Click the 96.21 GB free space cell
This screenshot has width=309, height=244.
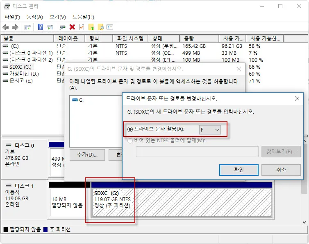(232, 46)
